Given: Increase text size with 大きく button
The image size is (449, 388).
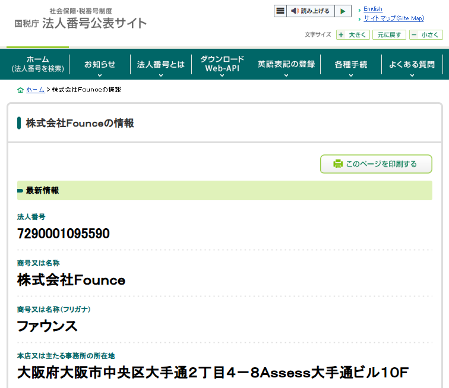Looking at the screenshot, I should (x=353, y=35).
